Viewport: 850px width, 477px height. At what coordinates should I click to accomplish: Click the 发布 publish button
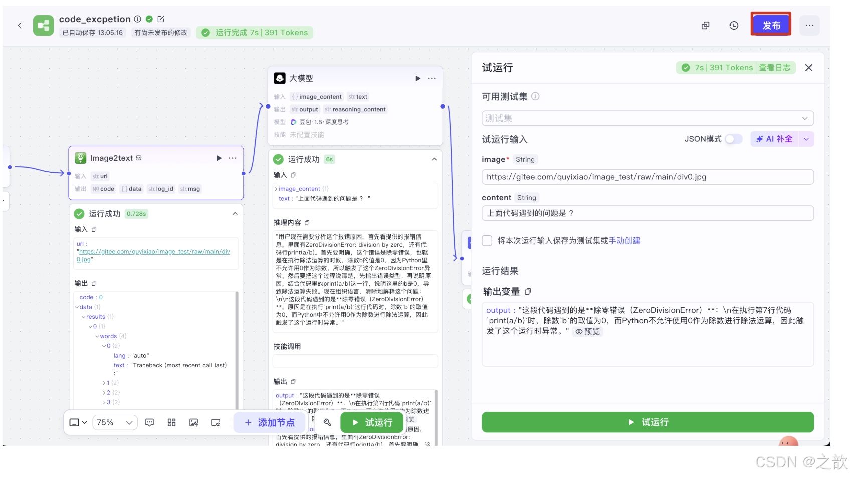click(x=771, y=24)
